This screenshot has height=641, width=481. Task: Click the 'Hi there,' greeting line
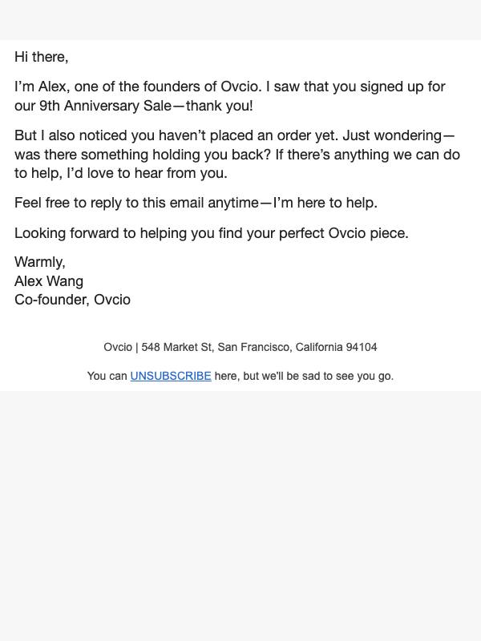(42, 57)
